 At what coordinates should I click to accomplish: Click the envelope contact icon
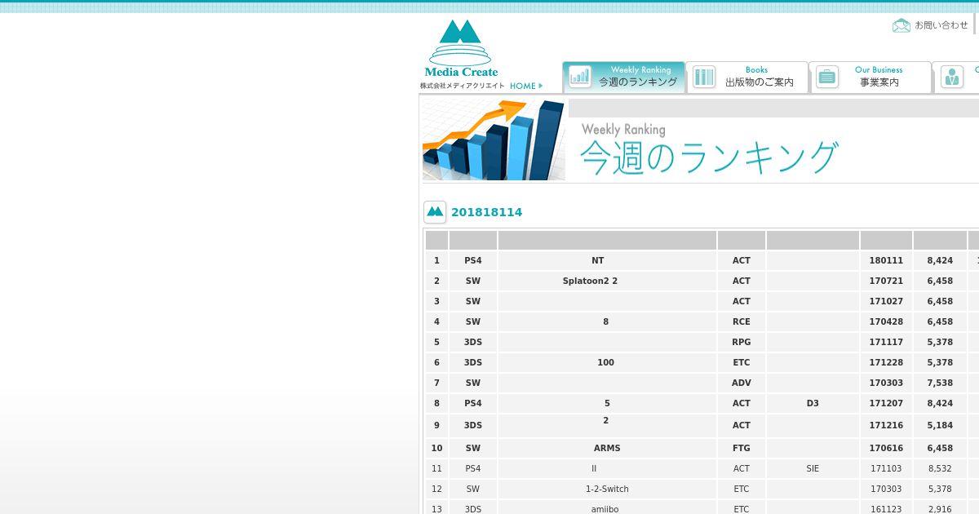(901, 25)
